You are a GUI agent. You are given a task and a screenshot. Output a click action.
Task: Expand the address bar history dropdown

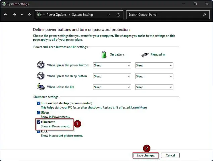[x=109, y=15]
